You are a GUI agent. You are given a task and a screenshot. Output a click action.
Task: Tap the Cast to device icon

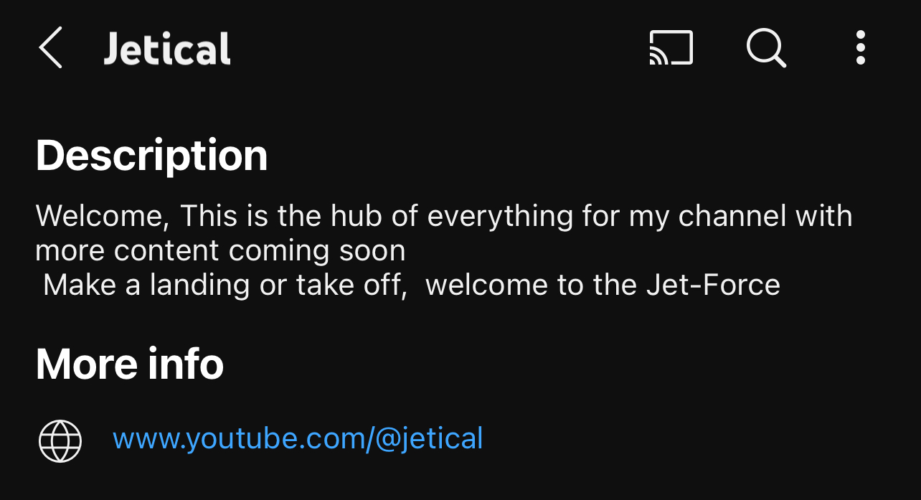[671, 49]
